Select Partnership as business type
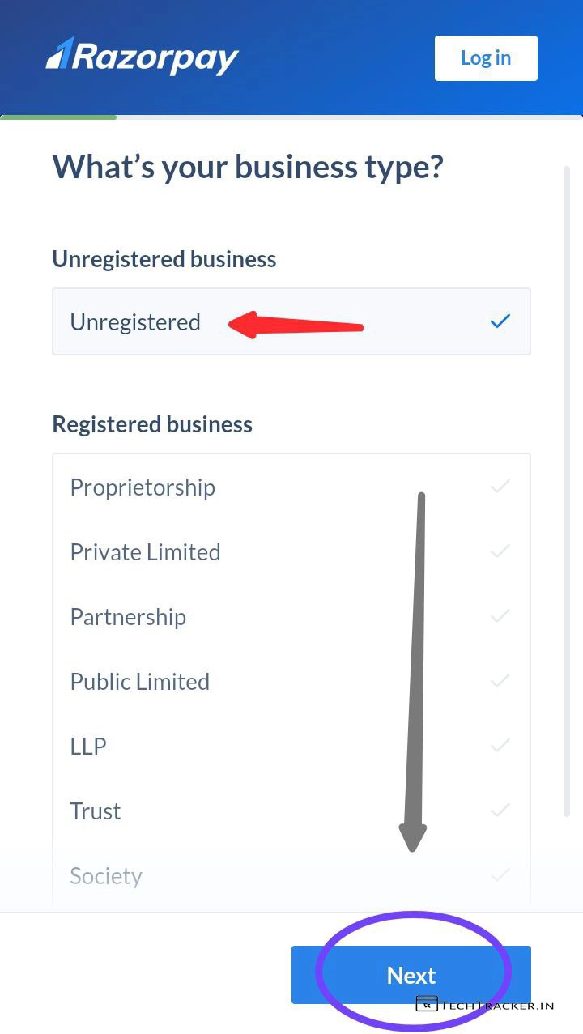Viewport: 583px width, 1034px height. coord(128,617)
